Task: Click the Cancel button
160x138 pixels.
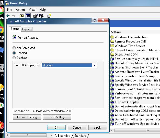Action: [77, 127]
